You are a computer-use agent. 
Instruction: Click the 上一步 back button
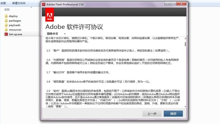152,114
